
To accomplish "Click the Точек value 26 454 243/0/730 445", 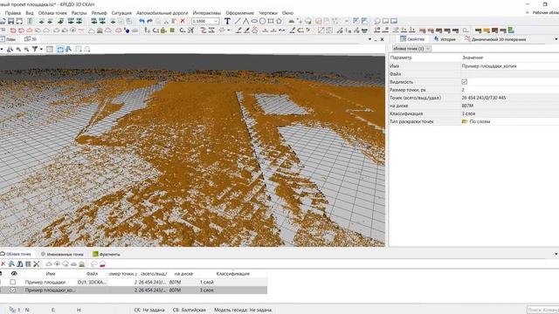I will (483, 98).
